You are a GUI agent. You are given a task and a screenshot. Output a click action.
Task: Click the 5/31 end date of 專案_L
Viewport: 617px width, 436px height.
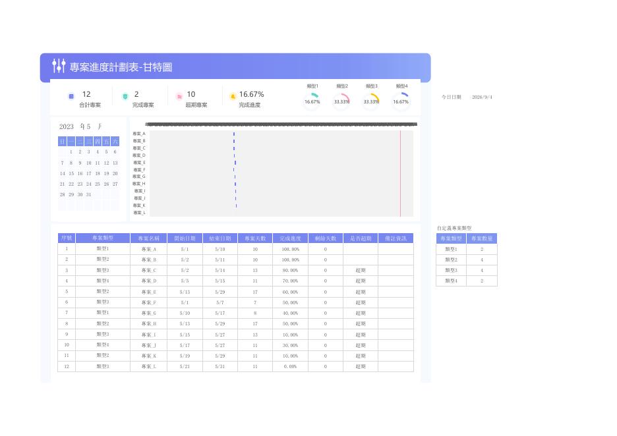(220, 366)
